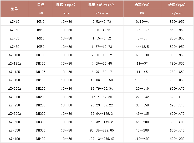The image size is (194, 143).
Task: Click the 18.5--75 power cell
Action: (x=142, y=80)
